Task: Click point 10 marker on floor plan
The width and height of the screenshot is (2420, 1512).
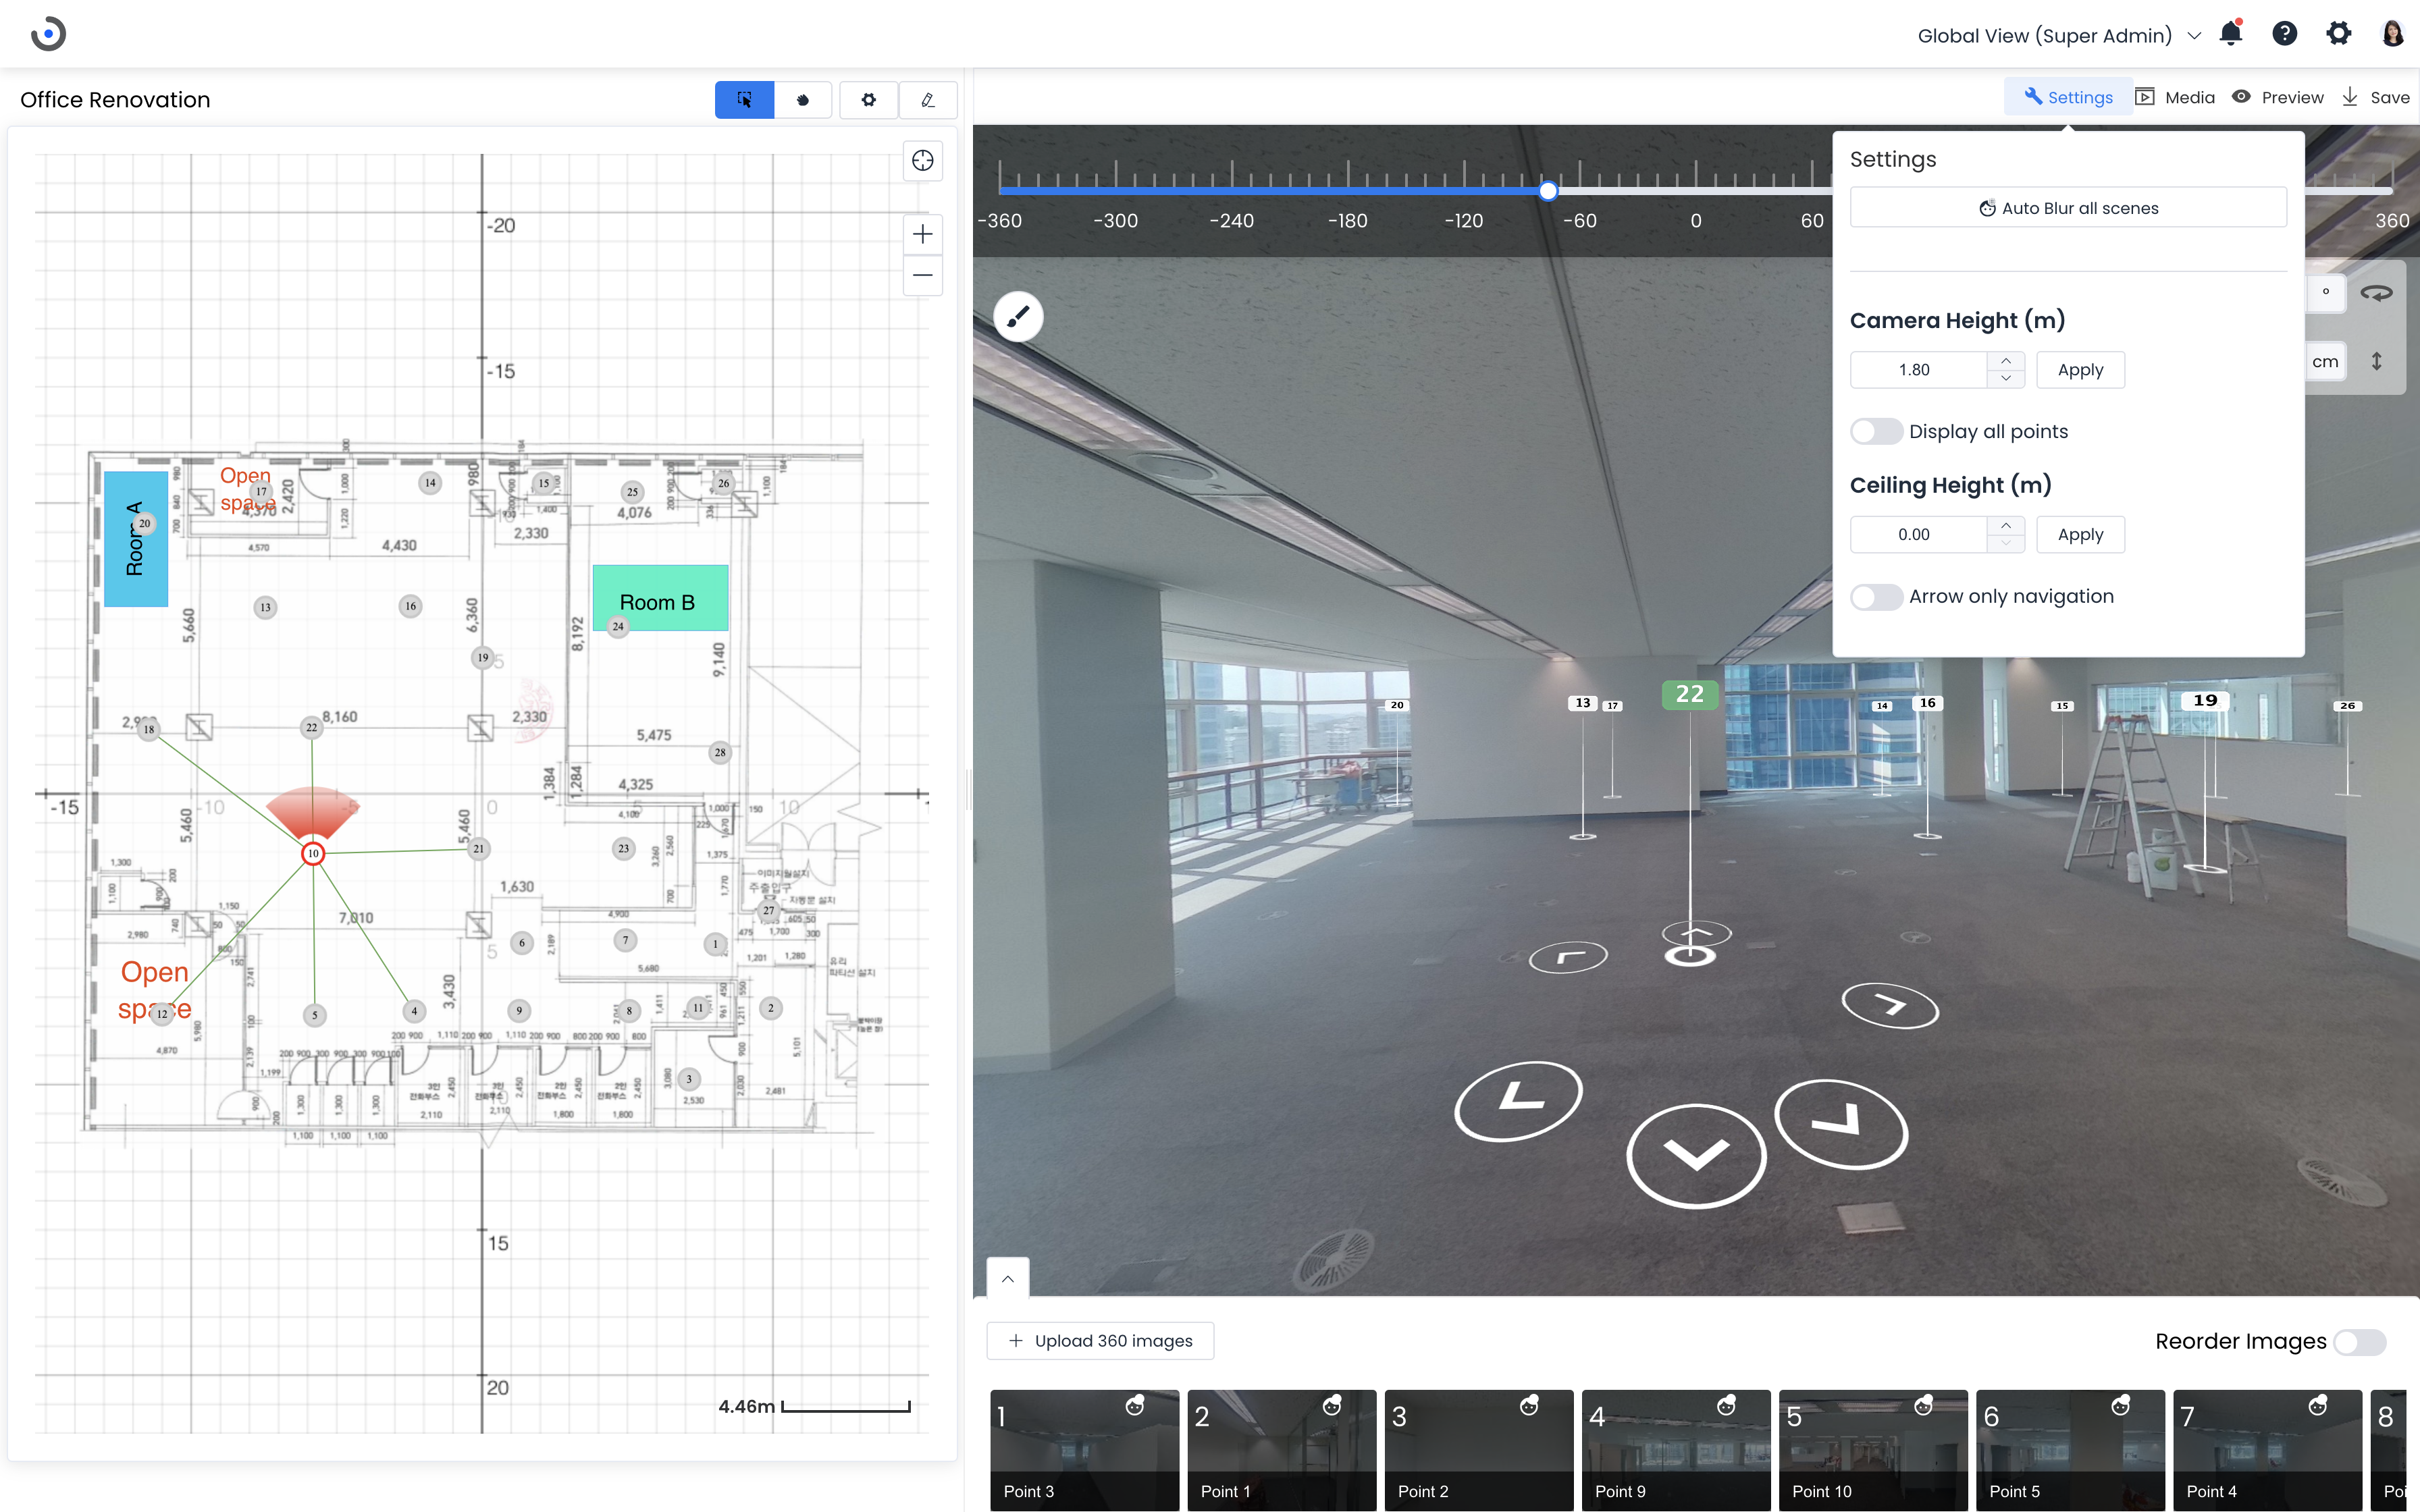Action: point(313,853)
